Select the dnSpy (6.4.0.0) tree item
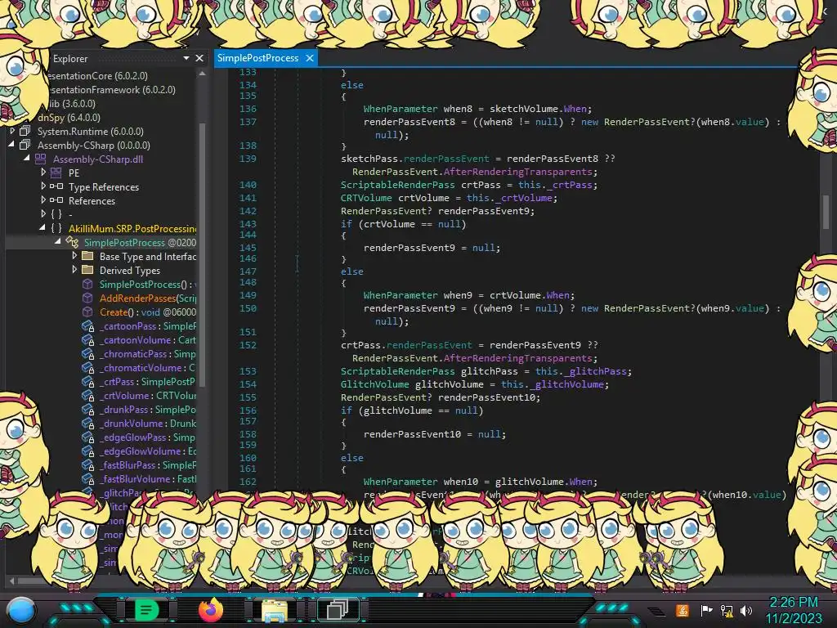Screen dimensions: 837x628 pyautogui.click(x=69, y=117)
